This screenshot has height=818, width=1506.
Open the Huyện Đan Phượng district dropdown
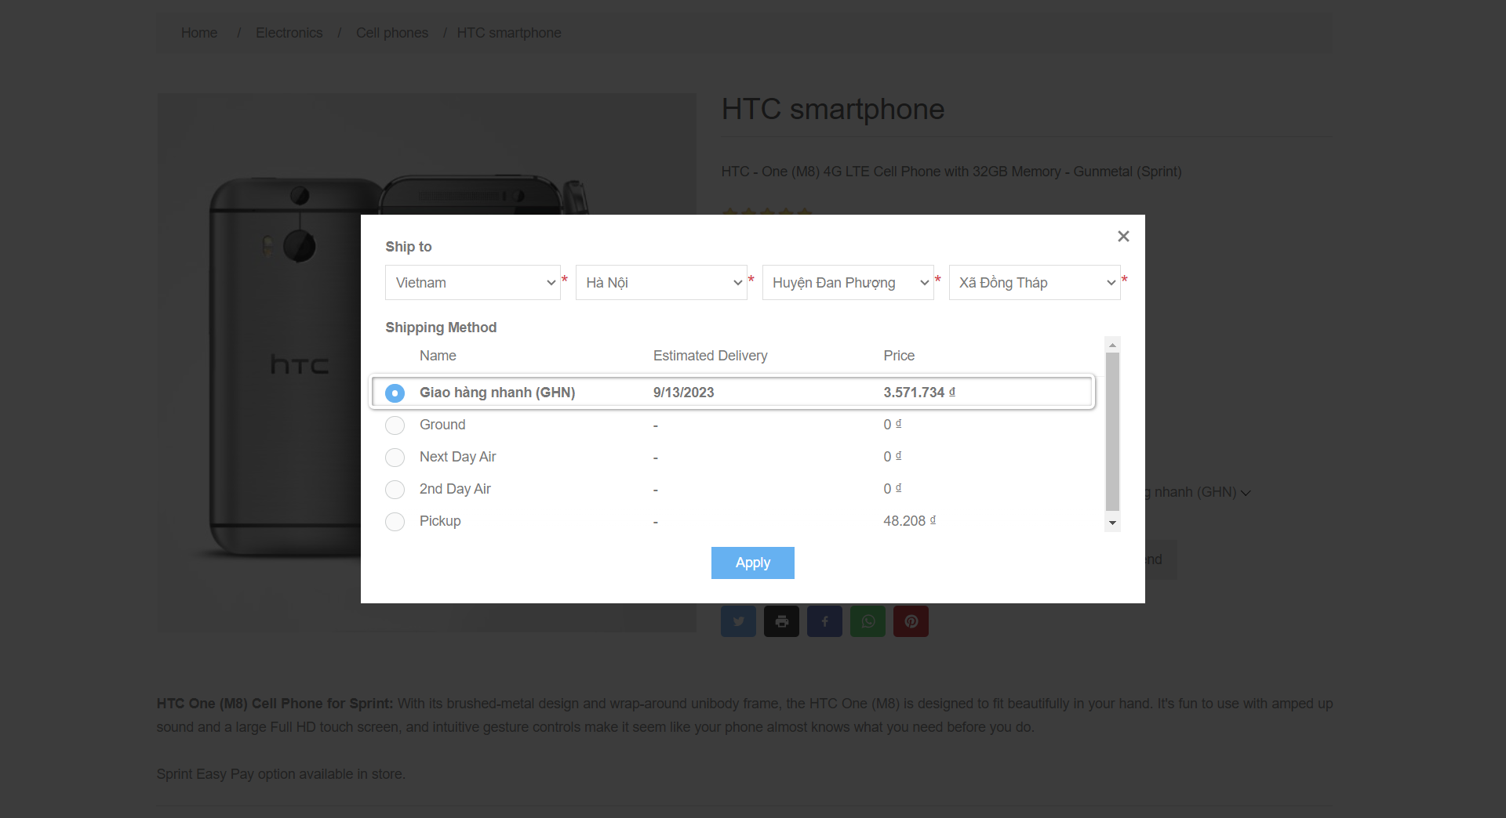click(848, 282)
